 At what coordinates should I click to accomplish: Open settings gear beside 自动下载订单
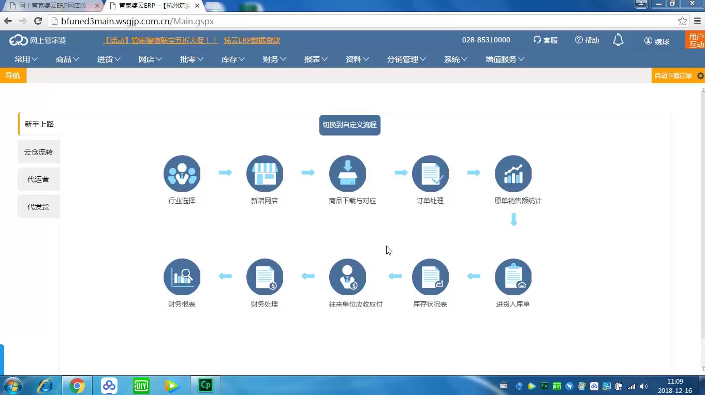point(700,75)
